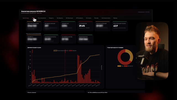Screen dimensions: 177x100
Task: Click the VIP-билеты (ИИ Рев) card
Action: (x=68, y=39)
